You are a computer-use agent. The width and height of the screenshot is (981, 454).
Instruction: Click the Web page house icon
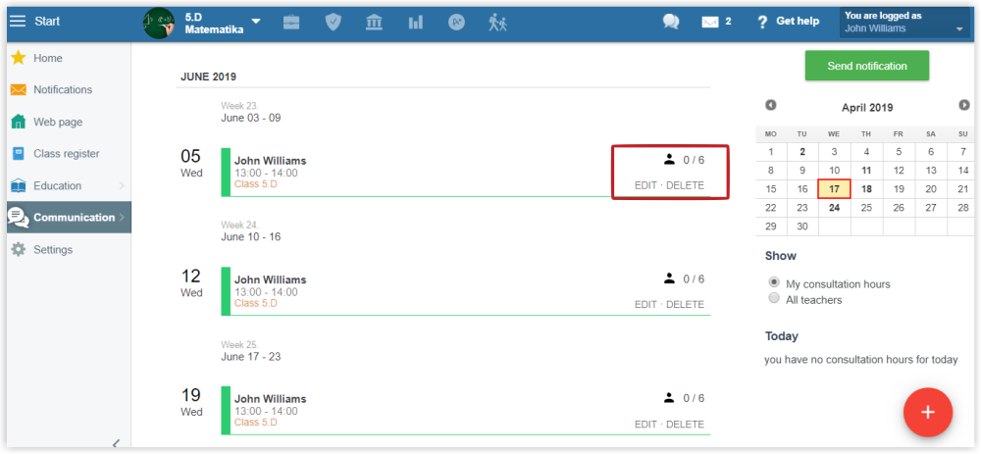[18, 122]
